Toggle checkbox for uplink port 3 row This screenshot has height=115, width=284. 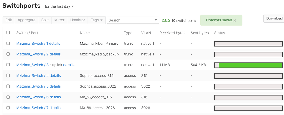(x=8, y=65)
